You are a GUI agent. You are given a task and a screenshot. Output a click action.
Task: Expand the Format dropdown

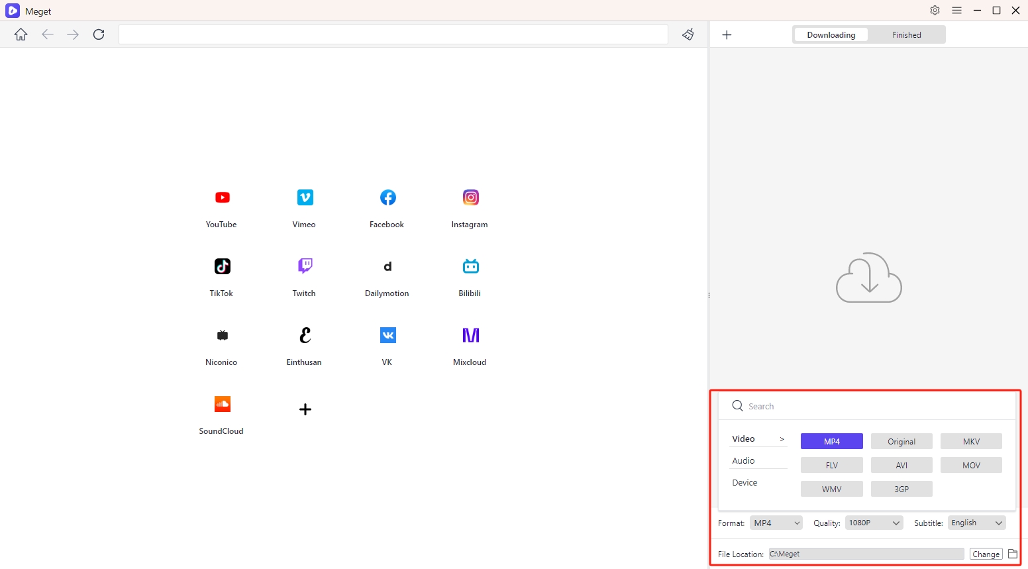tap(776, 523)
